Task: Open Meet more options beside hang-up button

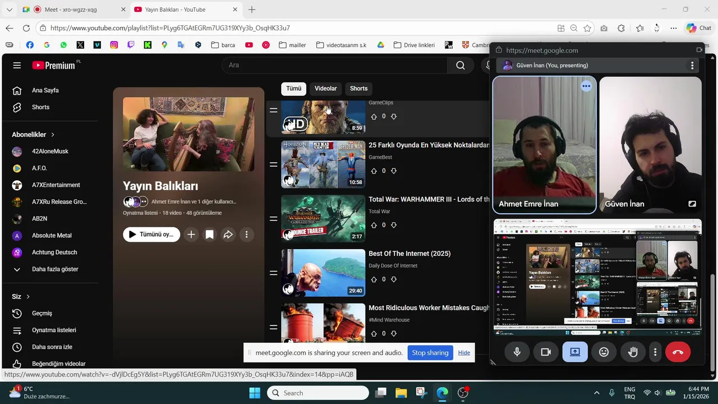Action: point(655,352)
